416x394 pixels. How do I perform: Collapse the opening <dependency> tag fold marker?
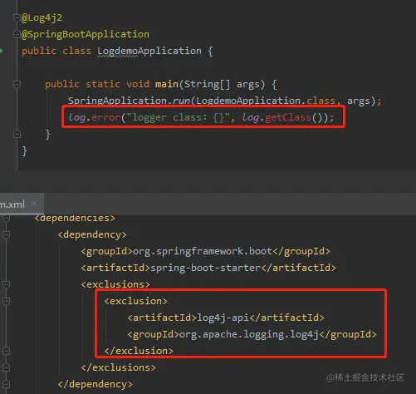pos(6,235)
